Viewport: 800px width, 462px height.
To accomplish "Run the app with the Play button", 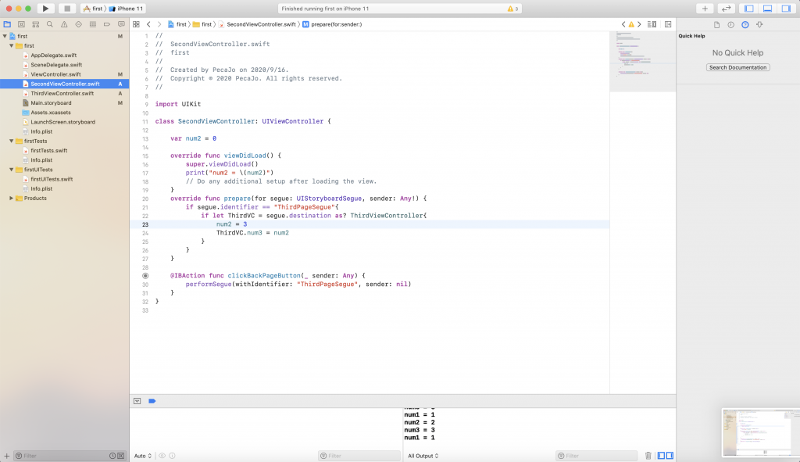I will click(x=45, y=8).
